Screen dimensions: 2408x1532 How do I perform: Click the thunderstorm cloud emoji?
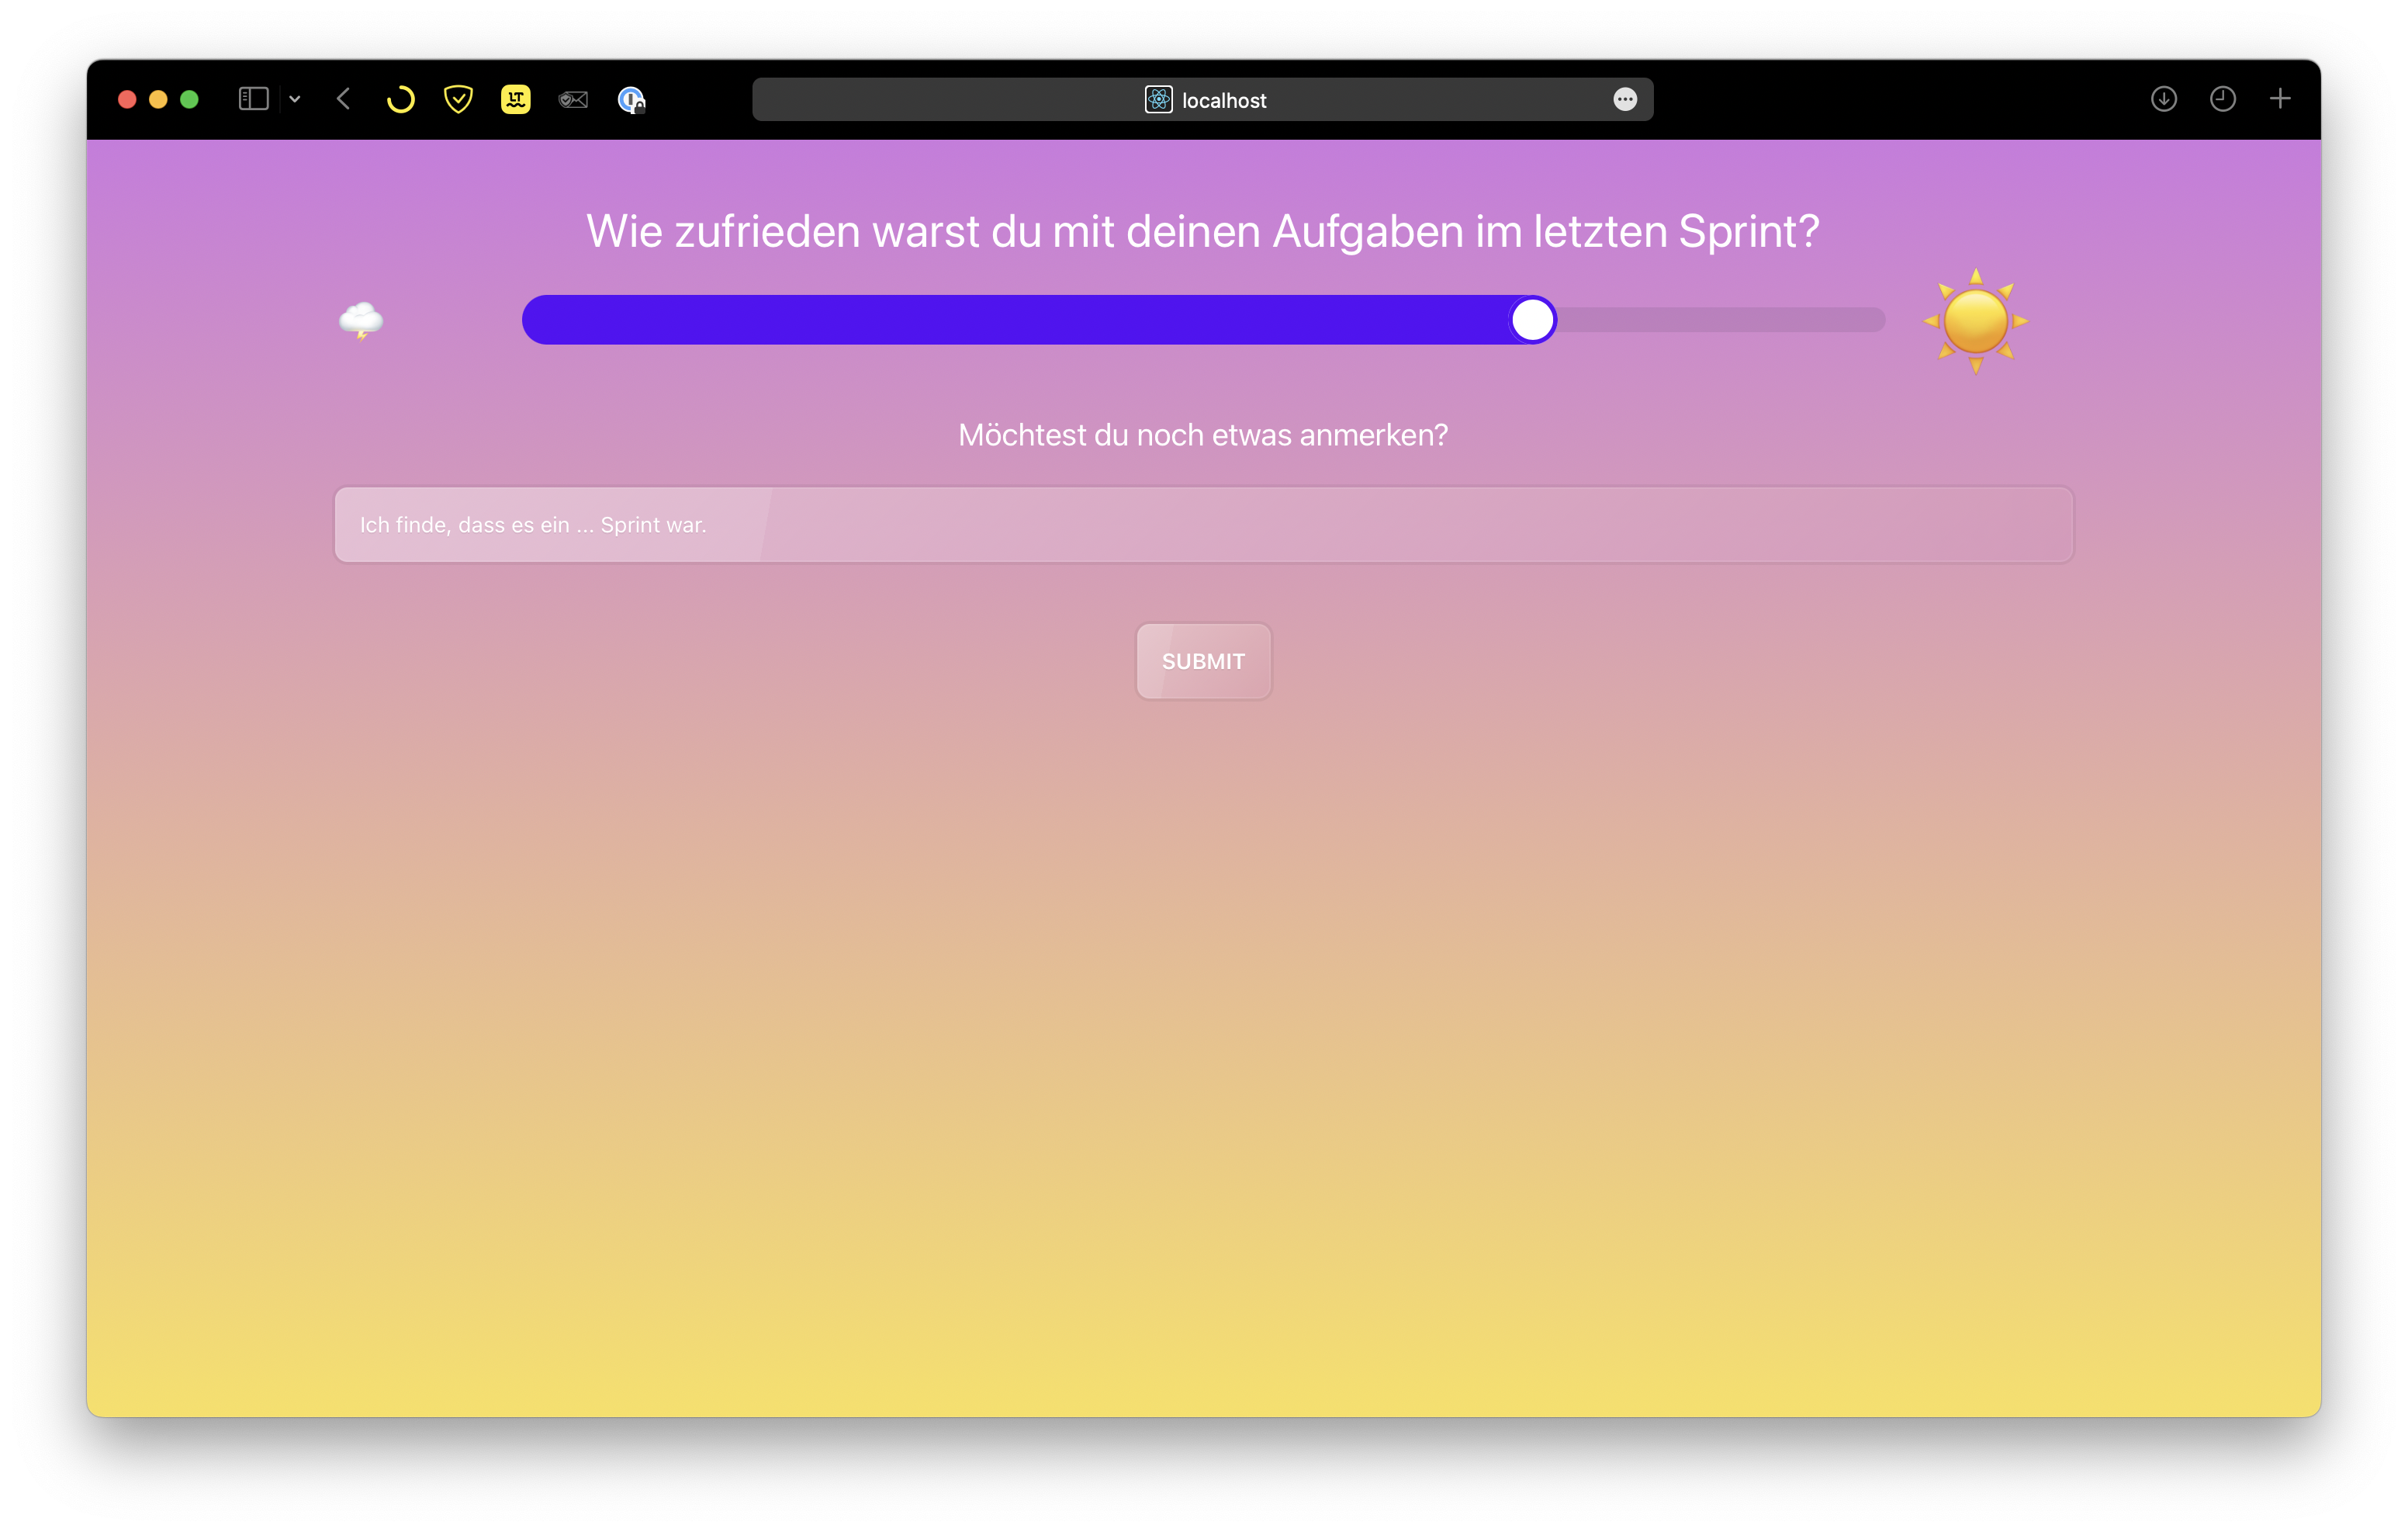361,321
